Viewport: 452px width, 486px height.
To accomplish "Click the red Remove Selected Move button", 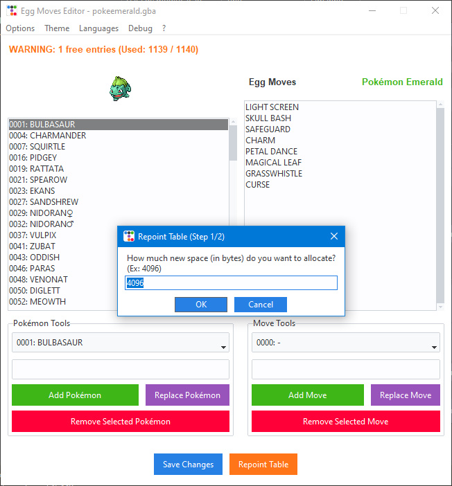I will [x=345, y=422].
